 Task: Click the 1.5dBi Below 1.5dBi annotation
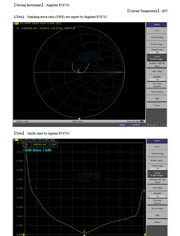point(37,150)
